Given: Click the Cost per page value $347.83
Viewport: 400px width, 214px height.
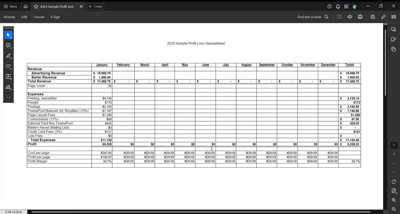Looking at the screenshot, I should 106,153.
